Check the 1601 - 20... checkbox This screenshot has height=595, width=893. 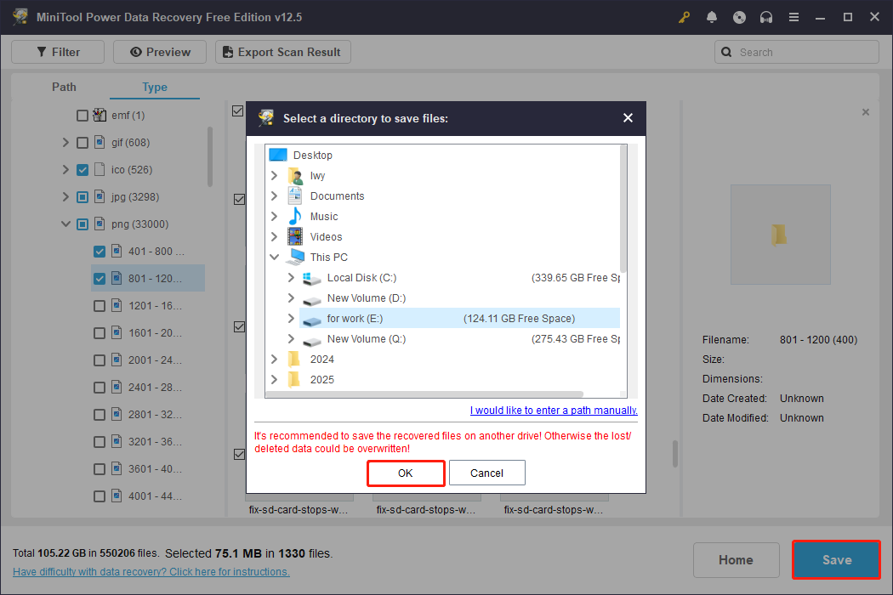coord(100,333)
